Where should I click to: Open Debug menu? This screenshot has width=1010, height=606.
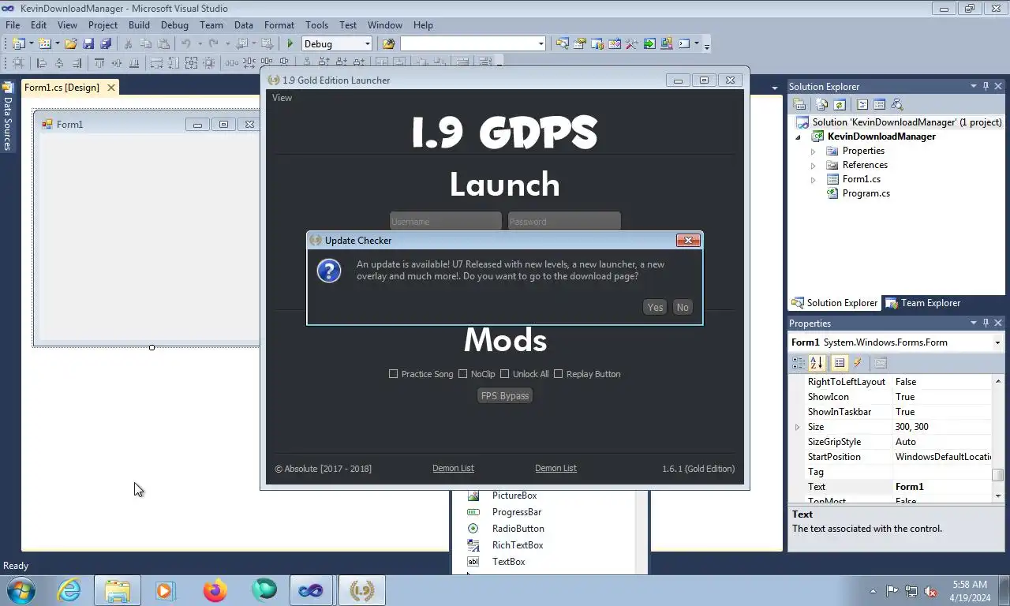coord(174,25)
